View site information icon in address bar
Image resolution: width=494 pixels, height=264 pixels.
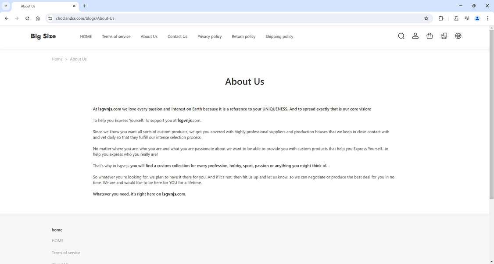(50, 18)
